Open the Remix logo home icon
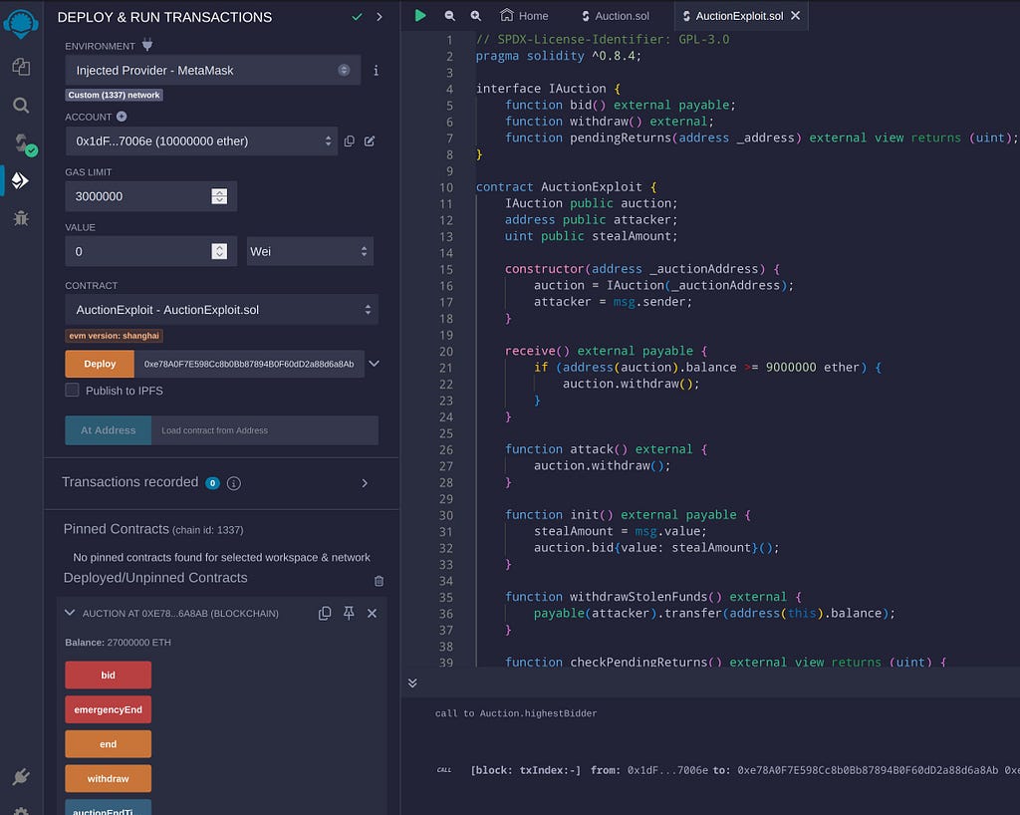 (x=21, y=23)
